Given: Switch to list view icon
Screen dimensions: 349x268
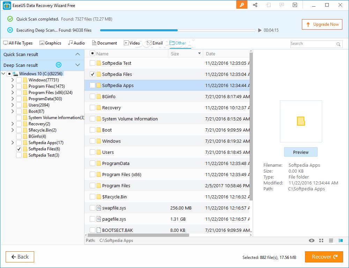Looking at the screenshot, I should tap(331, 241).
